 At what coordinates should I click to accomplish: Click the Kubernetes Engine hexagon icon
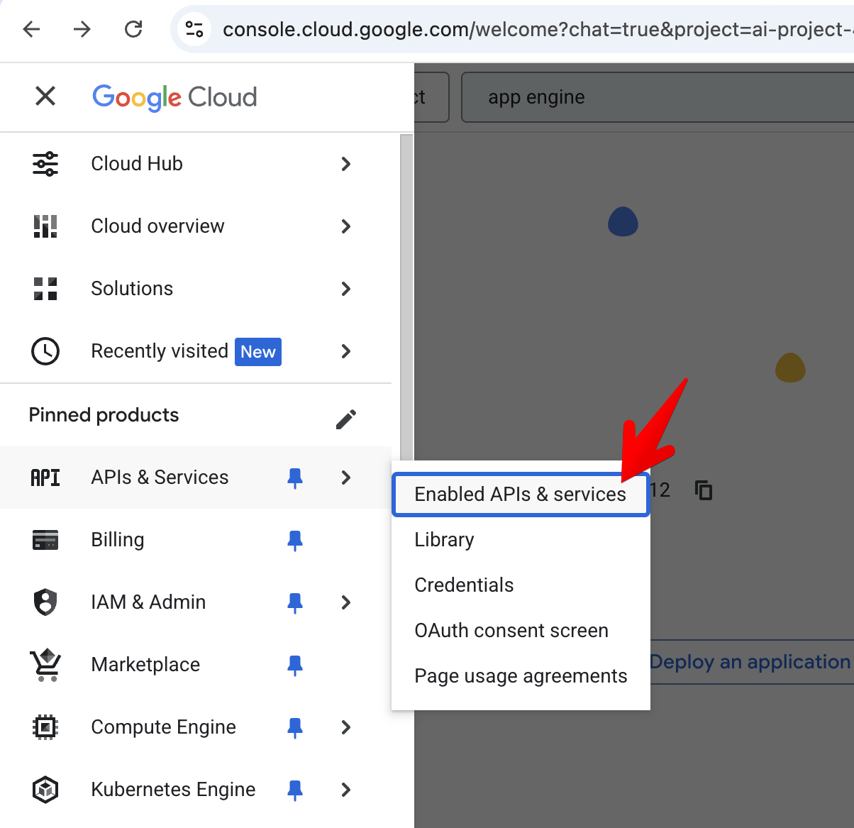[x=45, y=790]
